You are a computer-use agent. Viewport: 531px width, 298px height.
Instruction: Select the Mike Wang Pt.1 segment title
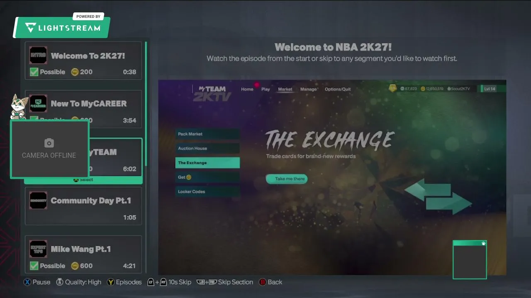pyautogui.click(x=81, y=249)
